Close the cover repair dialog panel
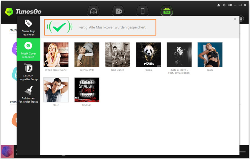 (x=235, y=19)
